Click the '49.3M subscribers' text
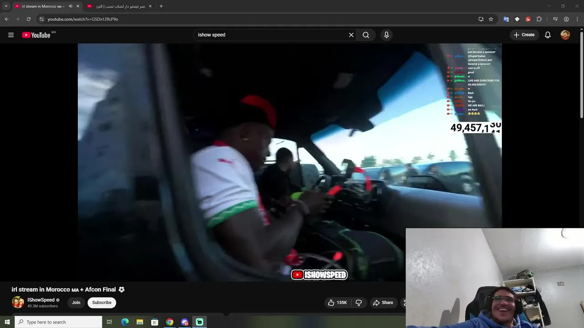Image resolution: width=584 pixels, height=328 pixels. [42, 306]
